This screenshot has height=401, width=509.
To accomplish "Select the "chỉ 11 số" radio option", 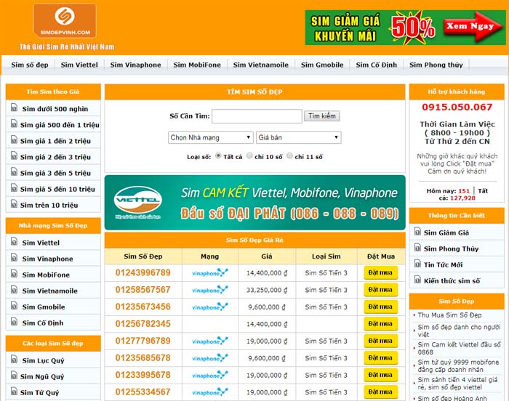I will tap(289, 156).
